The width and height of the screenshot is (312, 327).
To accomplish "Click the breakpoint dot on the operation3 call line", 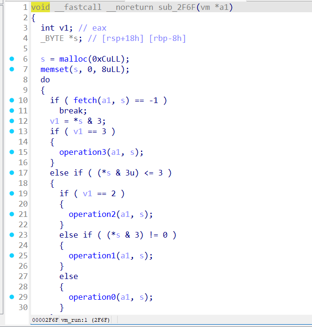I will point(12,152).
